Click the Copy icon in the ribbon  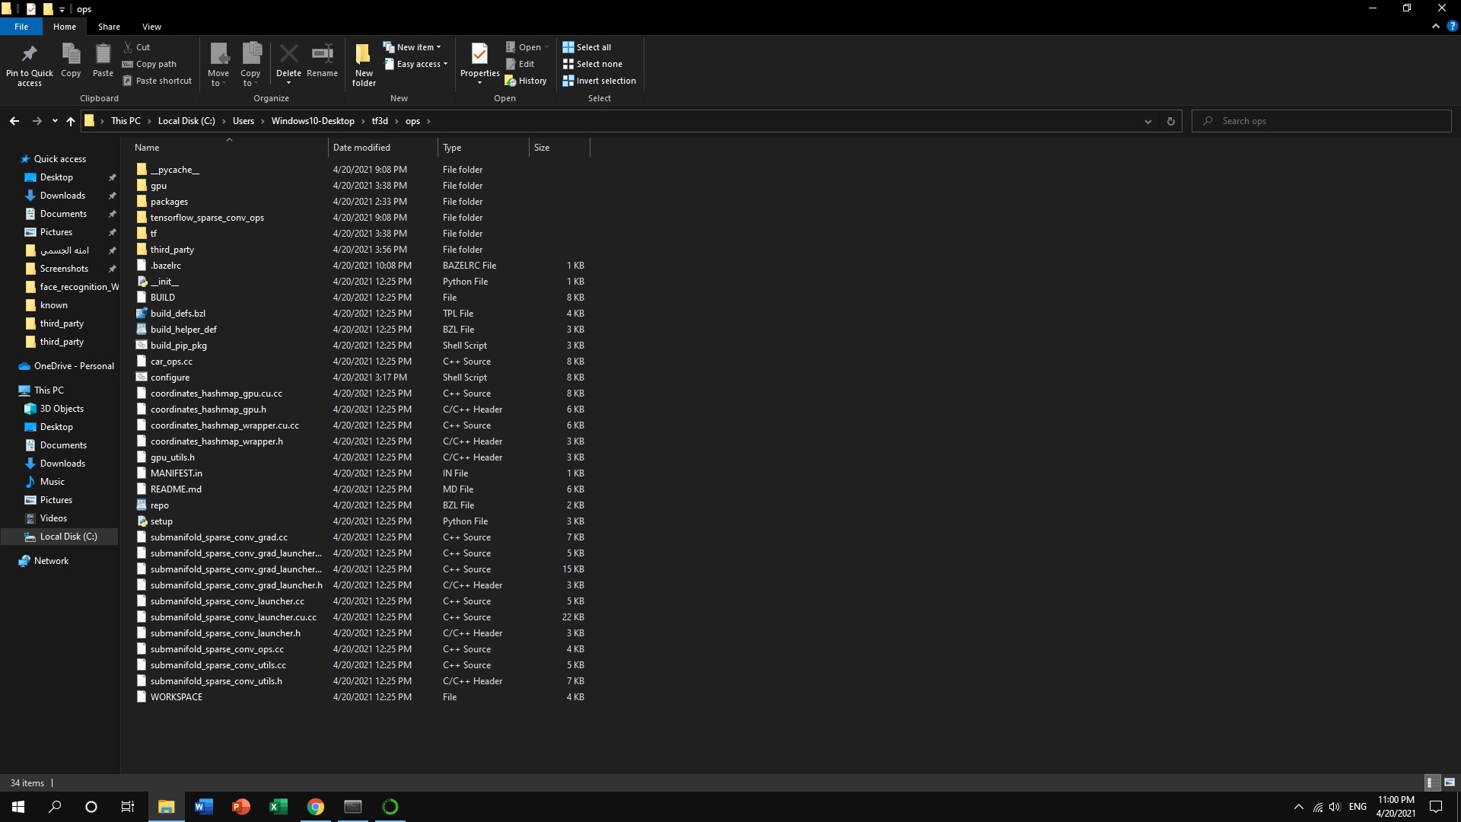(x=70, y=59)
